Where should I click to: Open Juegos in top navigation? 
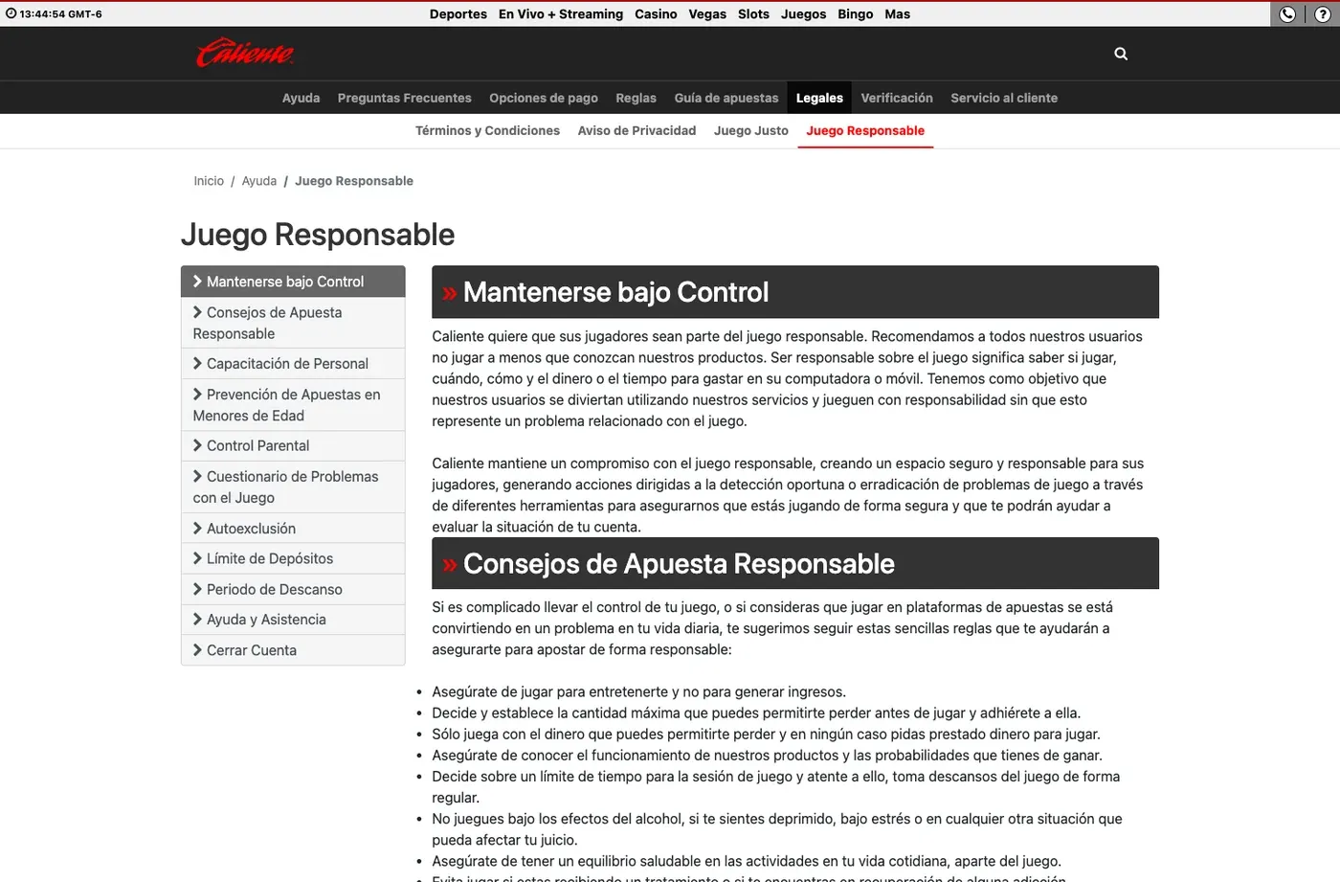tap(803, 13)
